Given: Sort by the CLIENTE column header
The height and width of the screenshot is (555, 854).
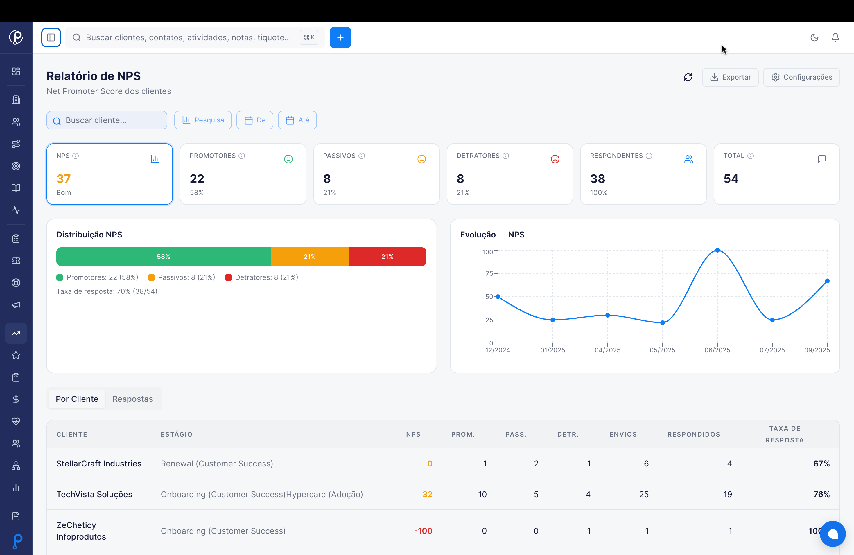Looking at the screenshot, I should click(72, 434).
